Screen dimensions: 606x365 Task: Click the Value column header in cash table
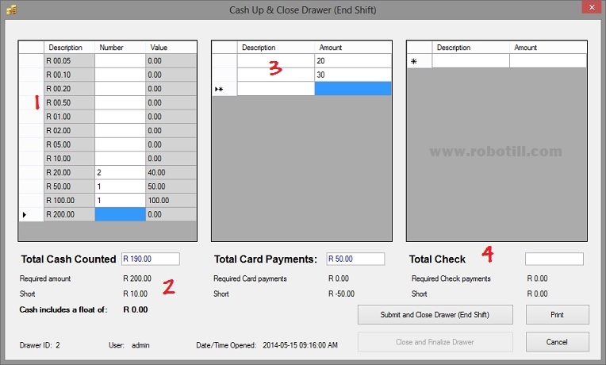[x=171, y=48]
